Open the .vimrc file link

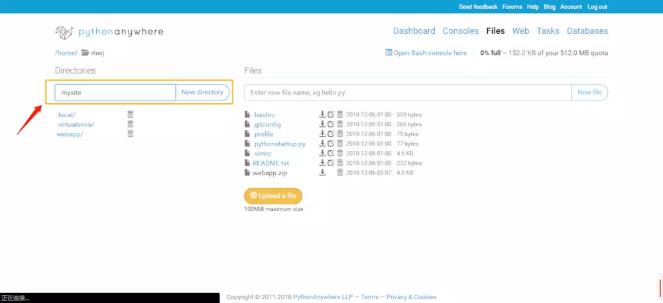262,153
